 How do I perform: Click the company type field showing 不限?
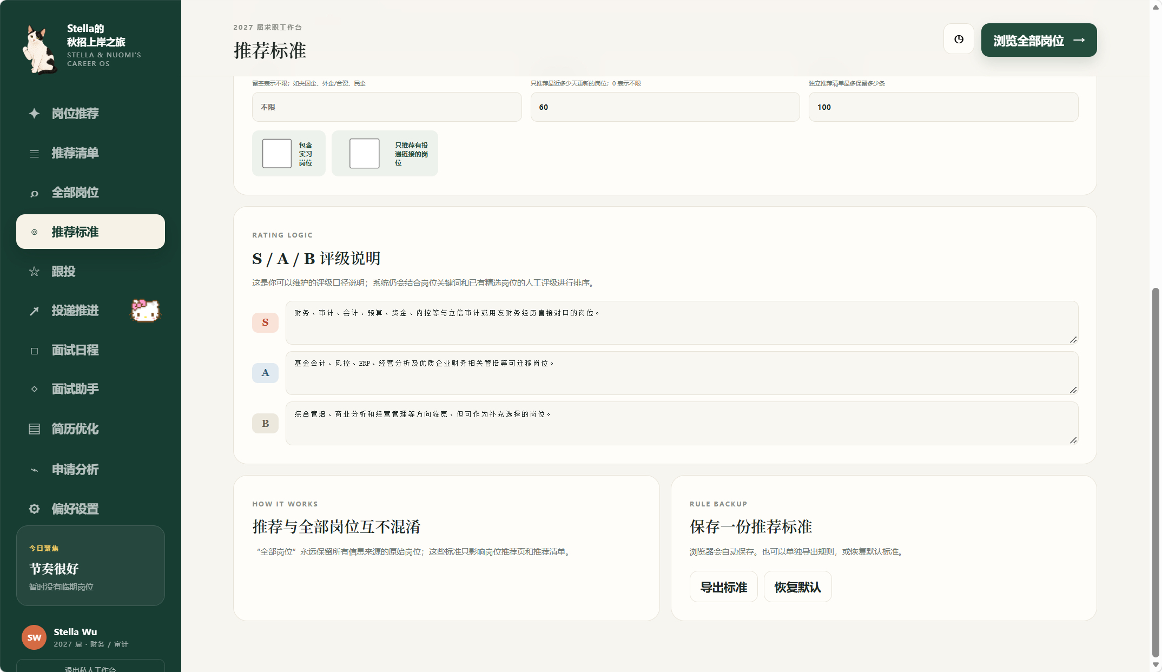[x=387, y=107]
